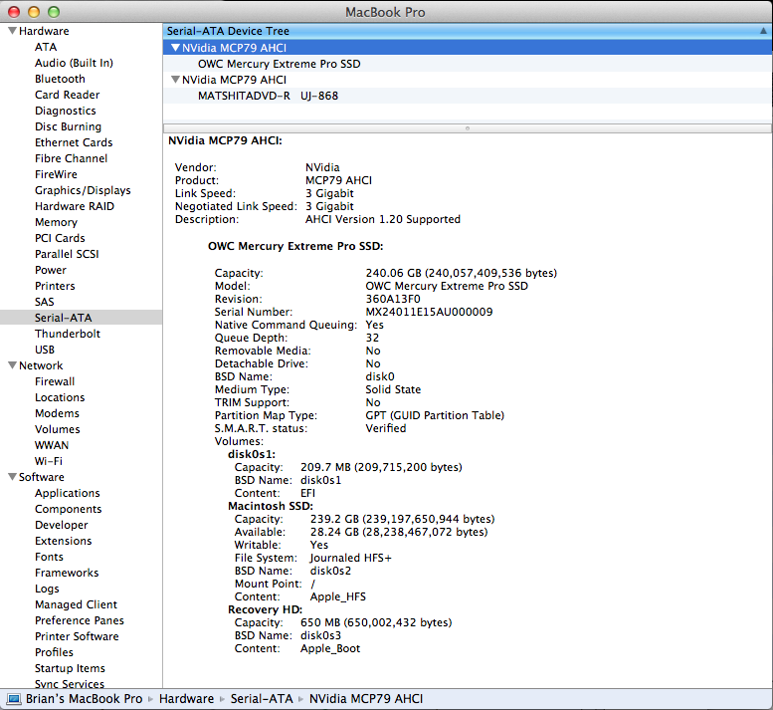Collapse the Software section triangle
The image size is (773, 710).
[x=12, y=477]
